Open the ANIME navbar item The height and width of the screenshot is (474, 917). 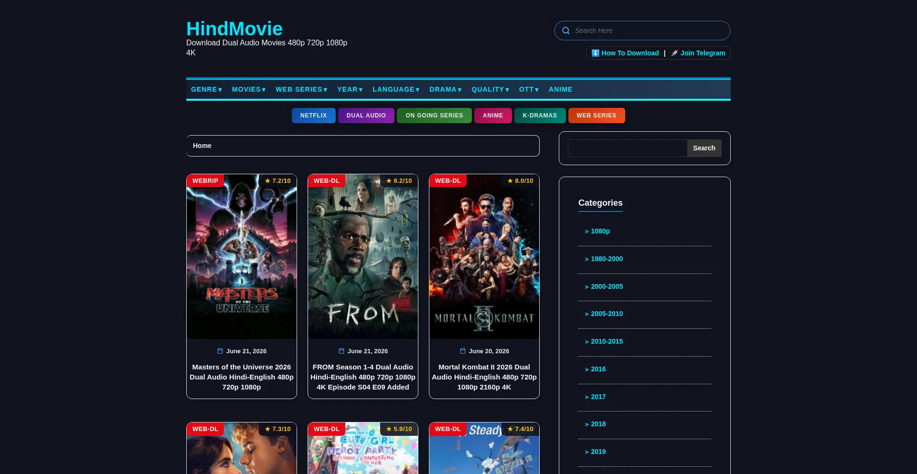click(x=560, y=89)
